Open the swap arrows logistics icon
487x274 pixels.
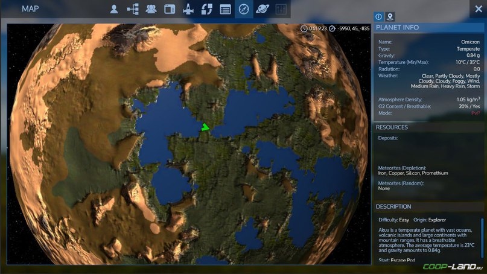tap(207, 9)
